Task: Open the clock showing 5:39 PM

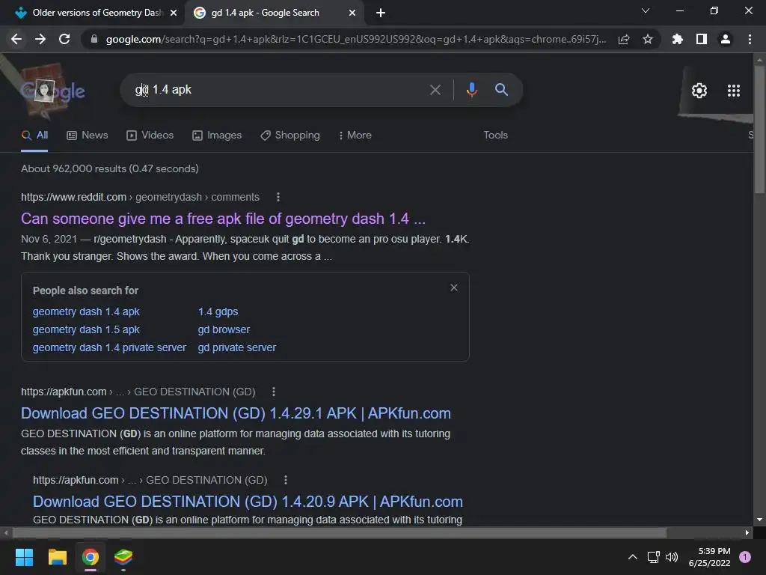Action: 709,557
